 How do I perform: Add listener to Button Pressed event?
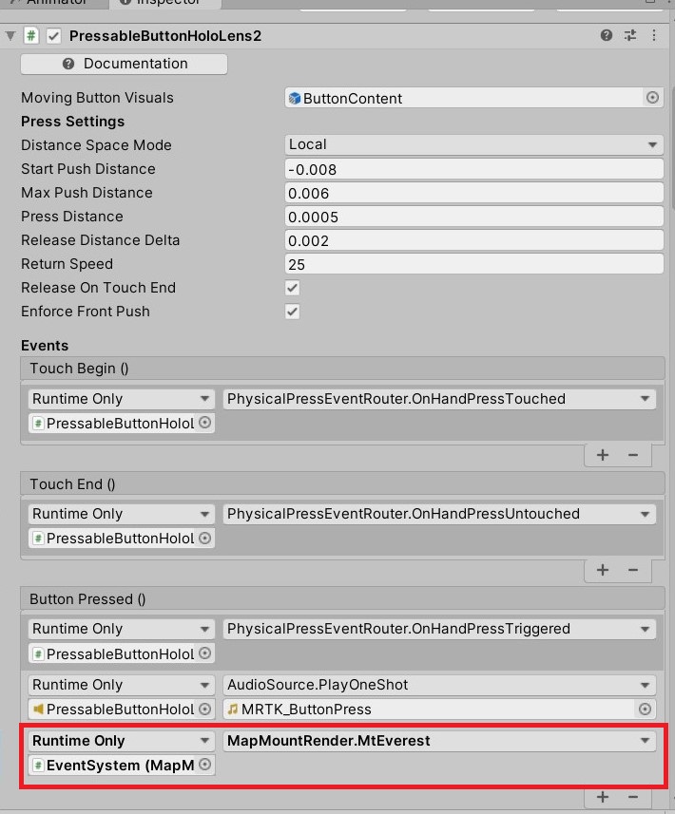tap(602, 798)
